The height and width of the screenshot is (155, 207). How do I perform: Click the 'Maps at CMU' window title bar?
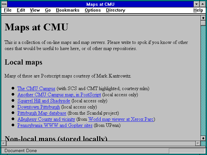[x=100, y=4]
